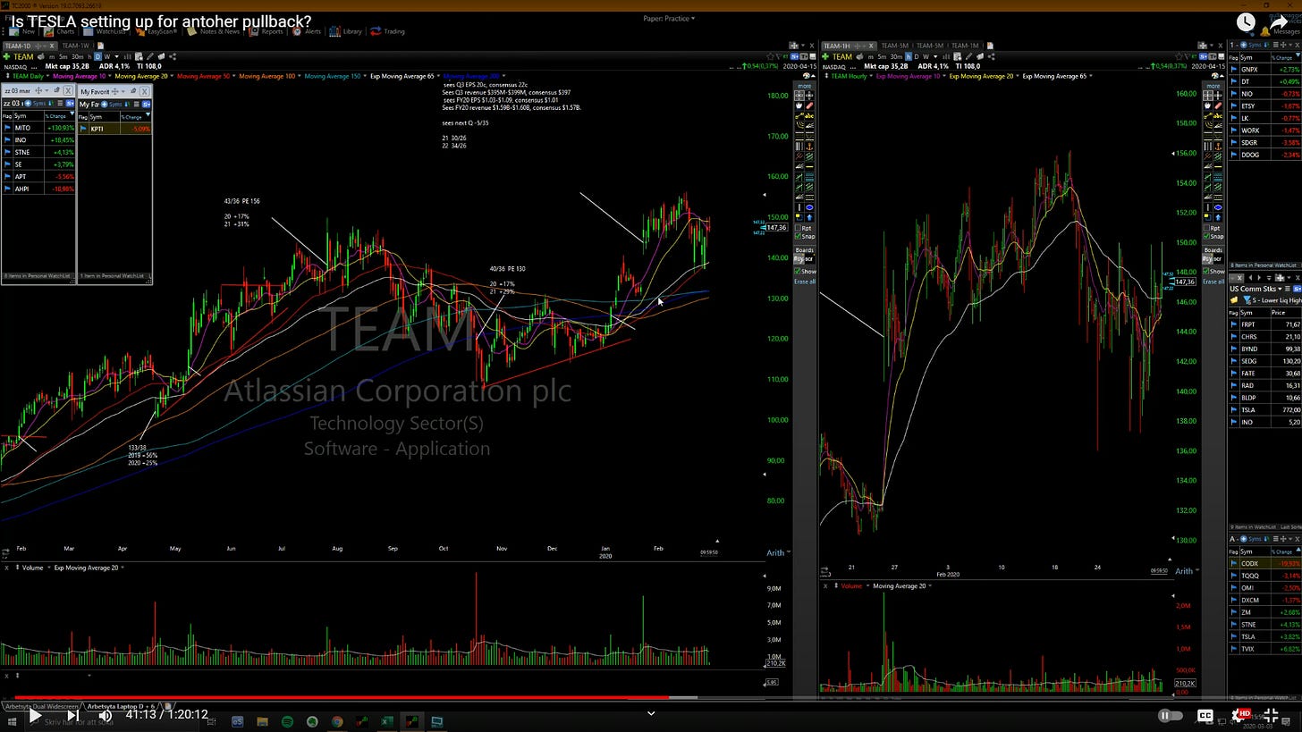Skip to next video
The width and height of the screenshot is (1302, 732).
pyautogui.click(x=72, y=715)
